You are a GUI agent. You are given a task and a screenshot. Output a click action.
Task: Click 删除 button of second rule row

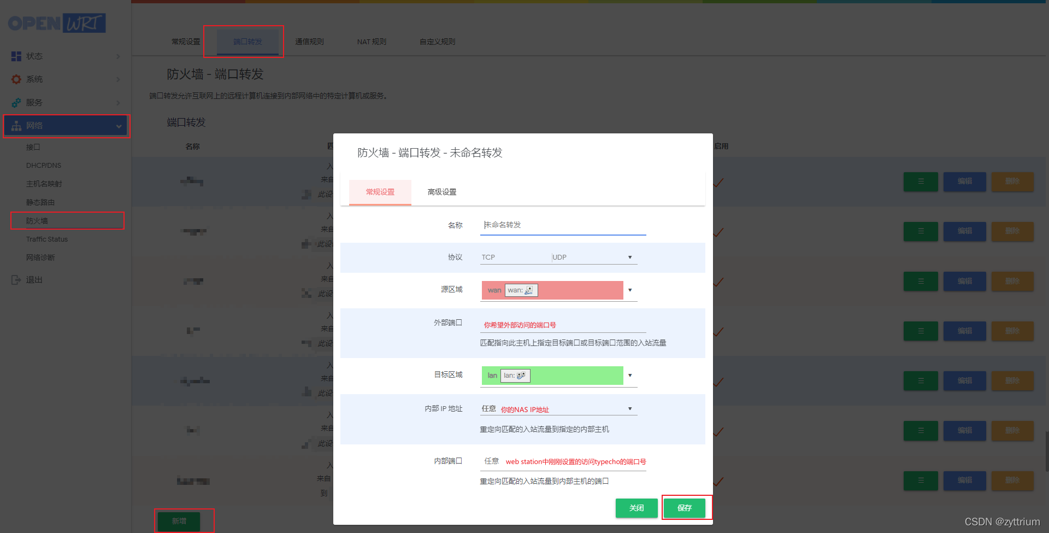tap(1012, 231)
